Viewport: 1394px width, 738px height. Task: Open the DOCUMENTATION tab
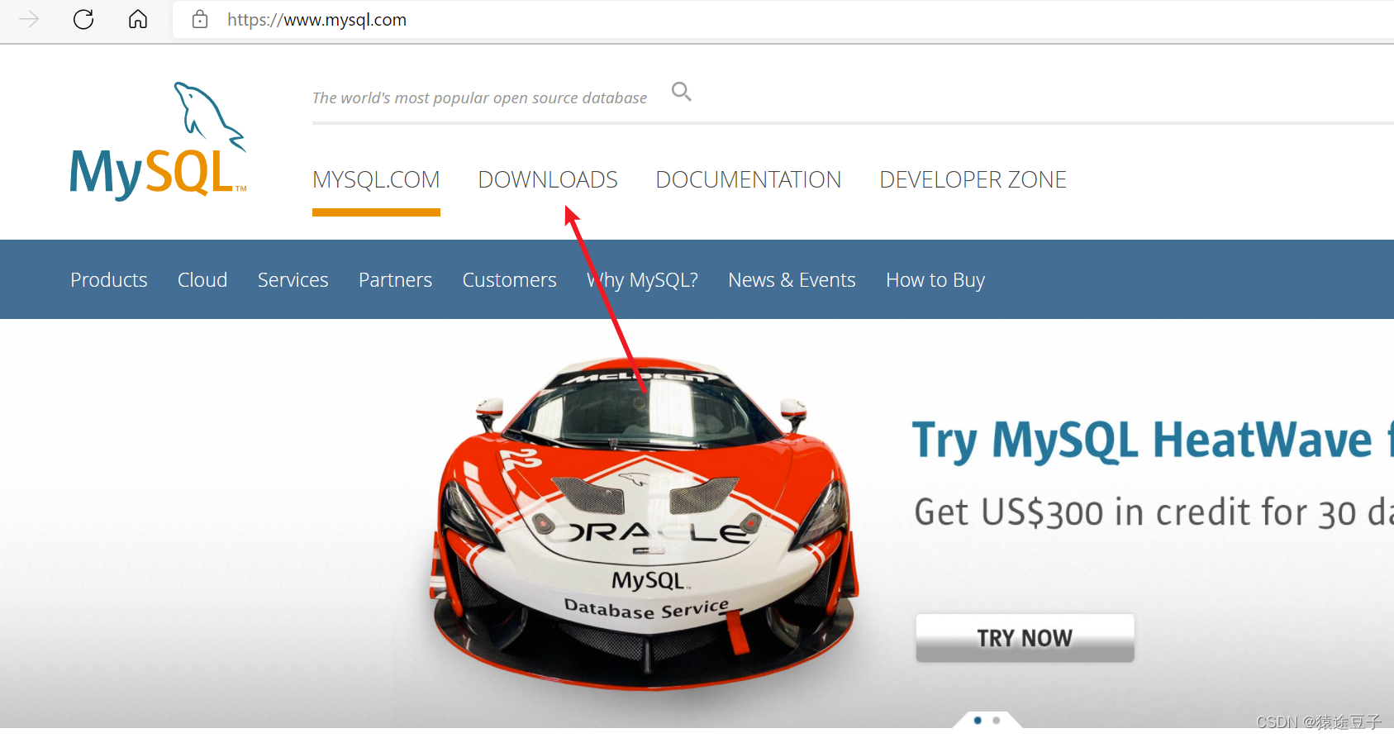pos(749,179)
